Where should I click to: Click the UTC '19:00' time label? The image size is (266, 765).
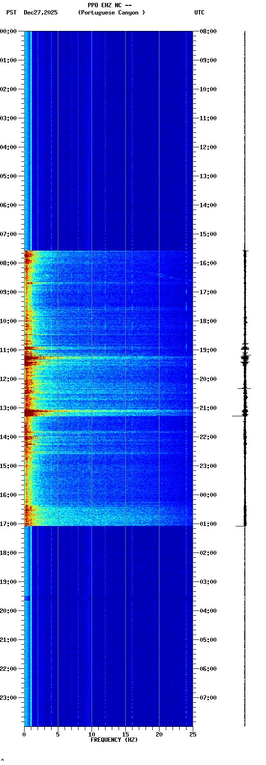208,350
